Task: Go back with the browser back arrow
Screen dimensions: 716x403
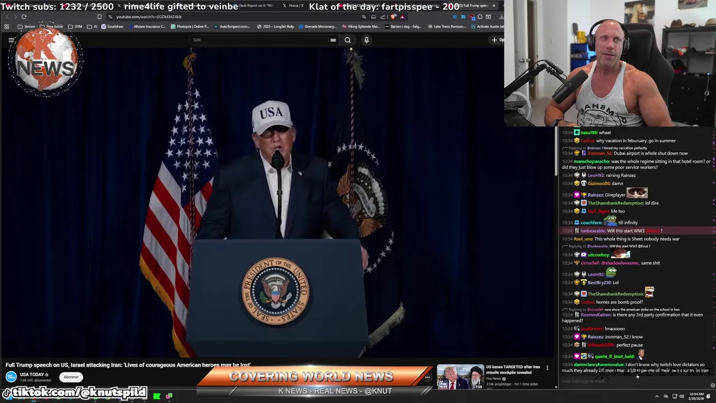Action: pyautogui.click(x=7, y=17)
